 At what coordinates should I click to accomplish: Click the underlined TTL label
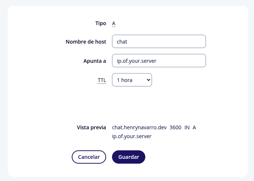point(102,80)
